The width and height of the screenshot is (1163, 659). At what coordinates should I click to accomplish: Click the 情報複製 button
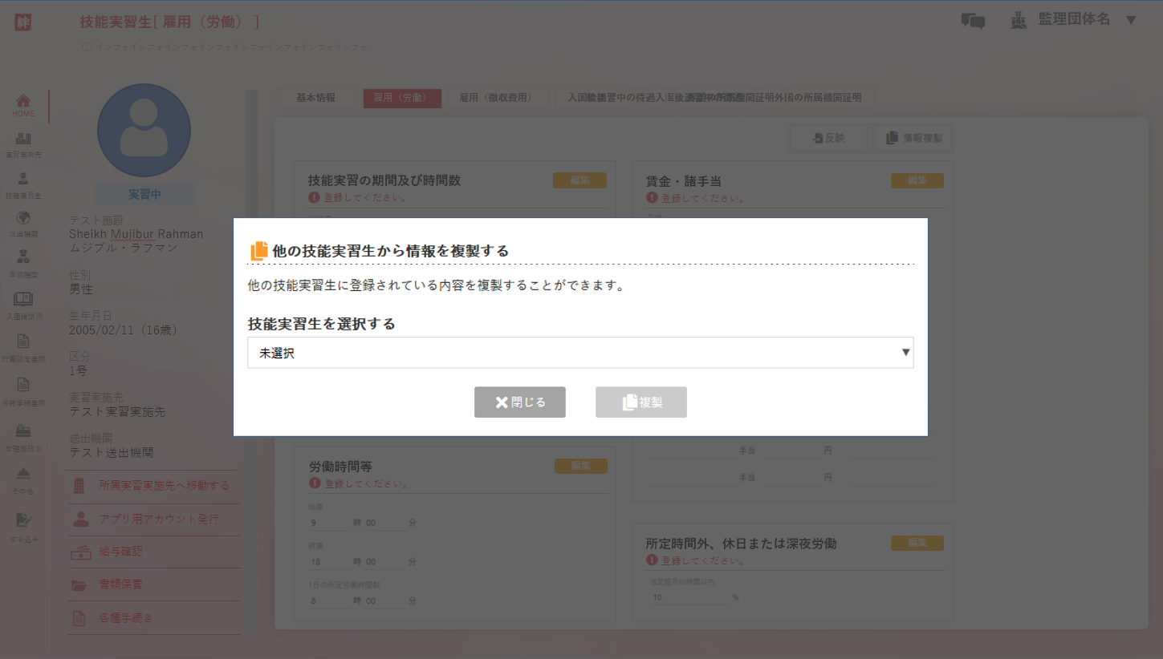click(x=914, y=138)
